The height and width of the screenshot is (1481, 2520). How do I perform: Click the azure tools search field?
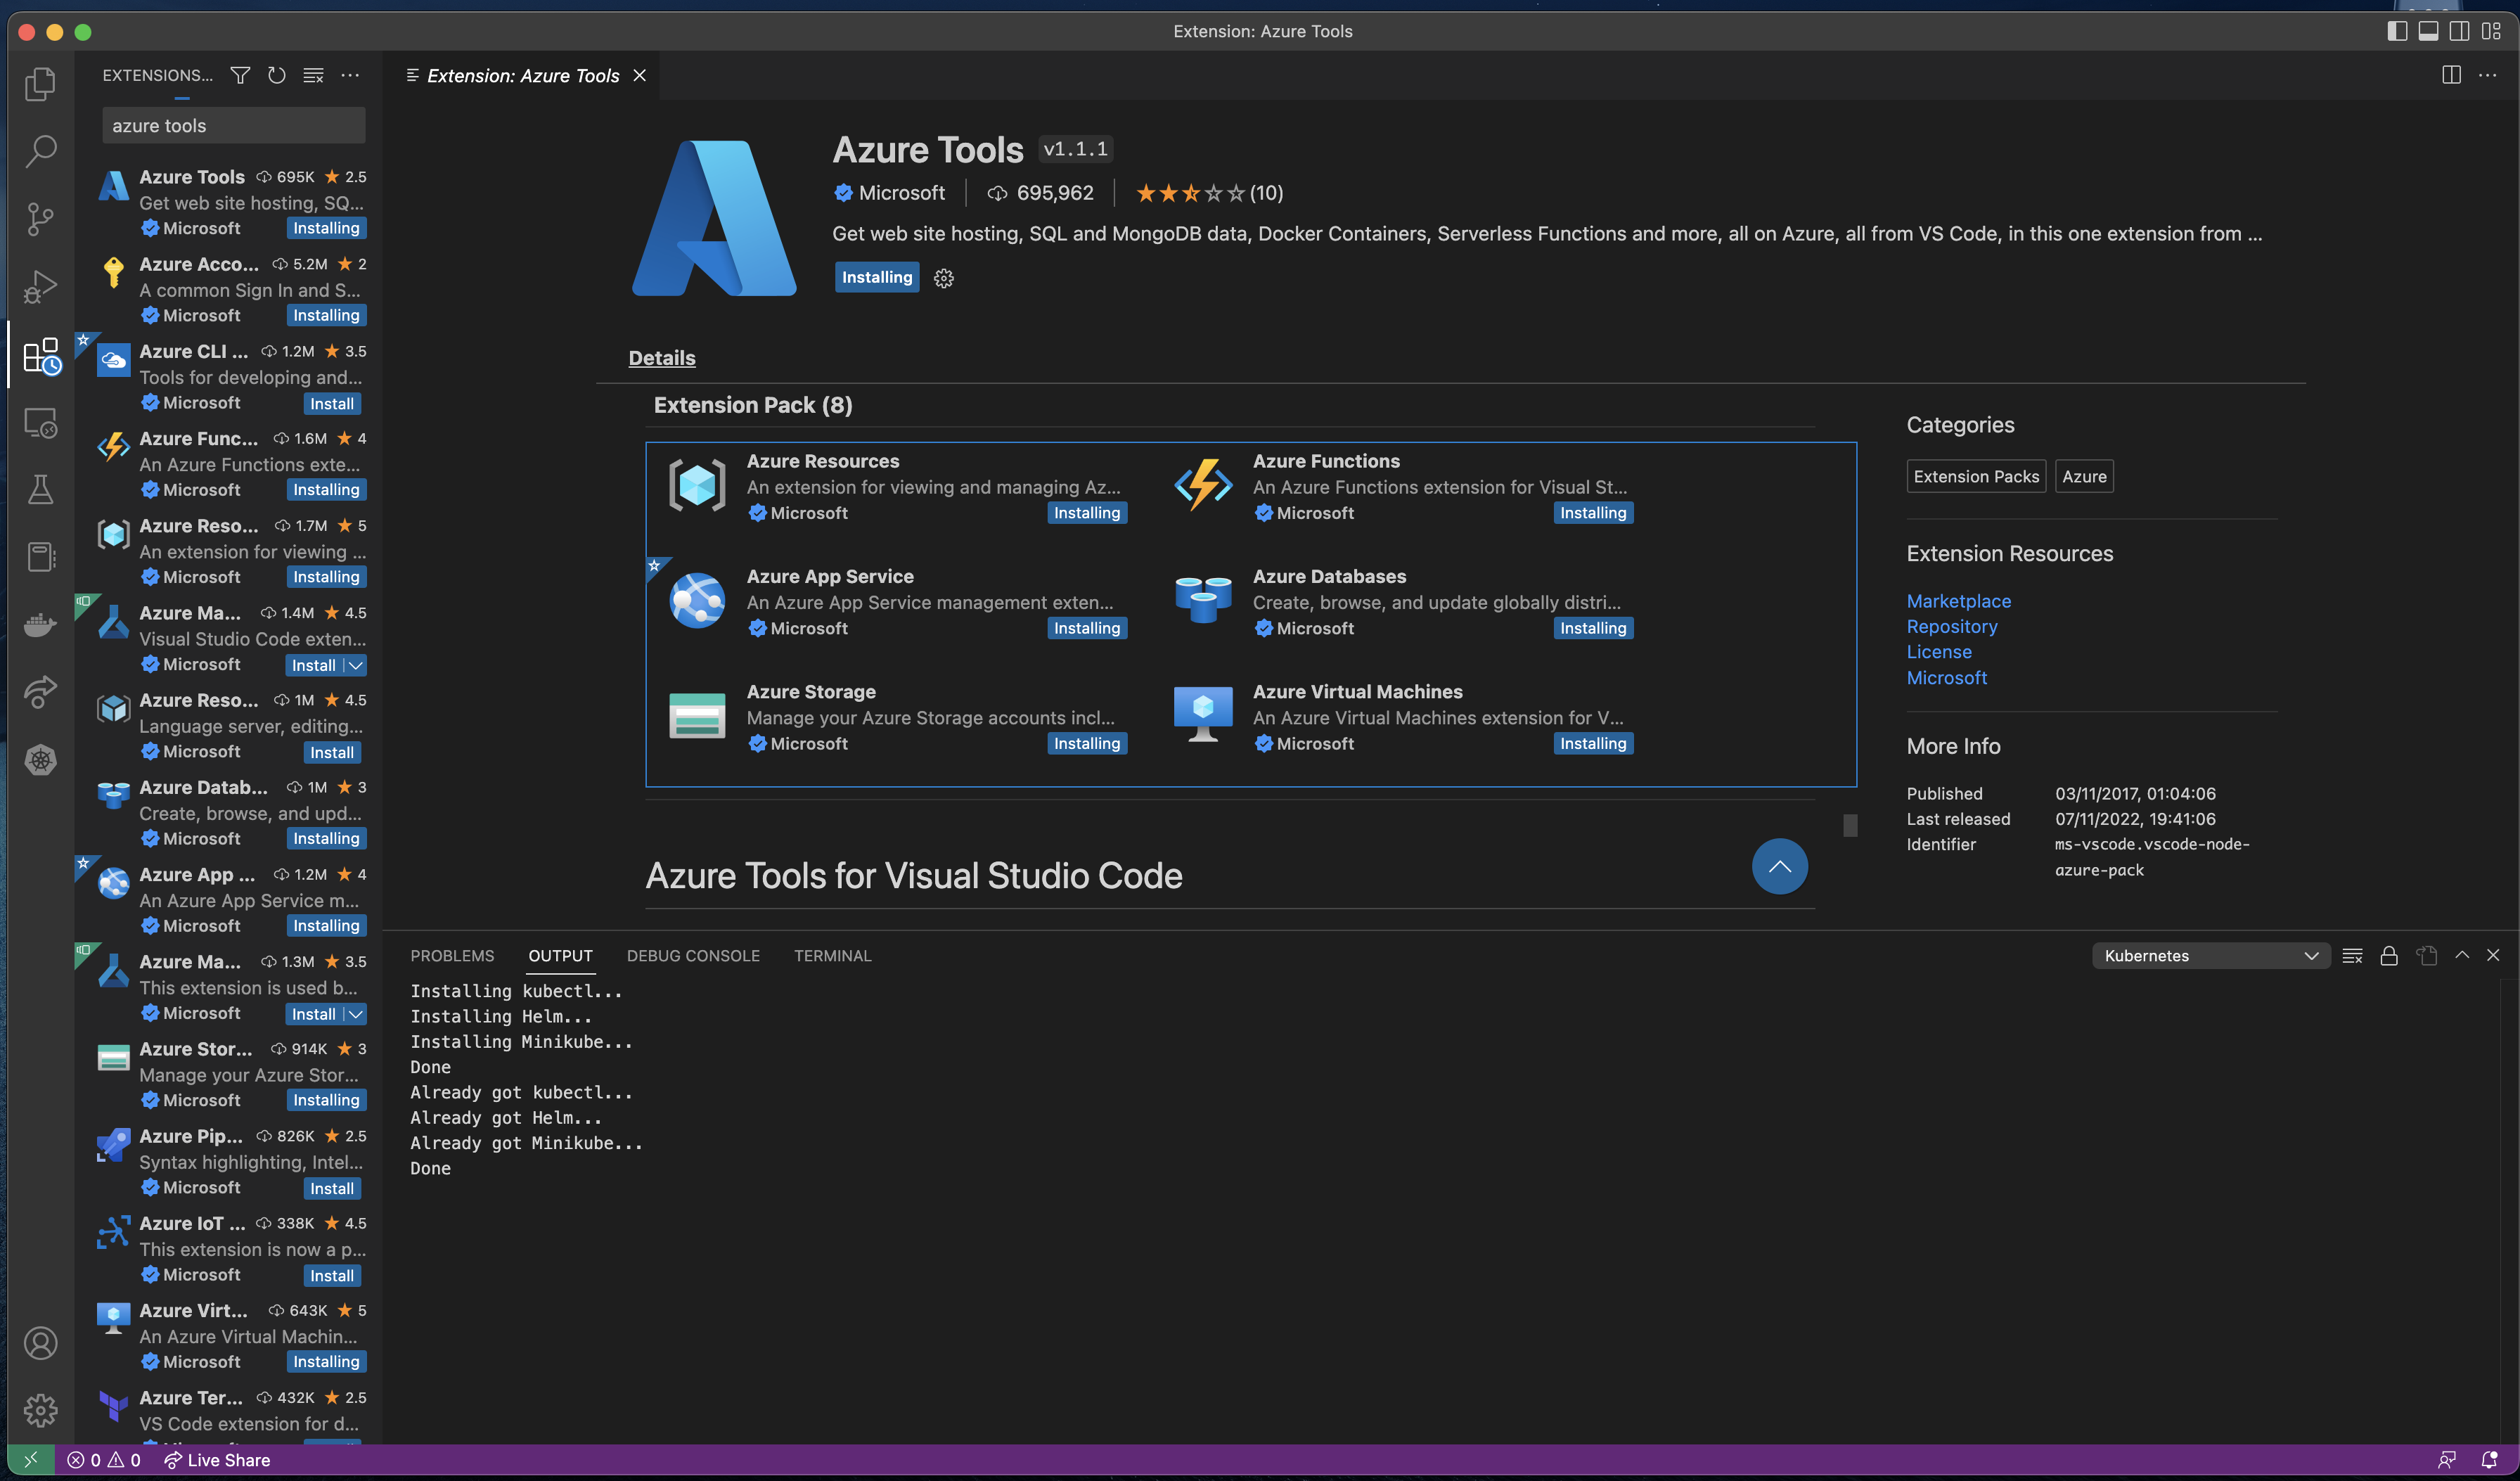pos(233,126)
